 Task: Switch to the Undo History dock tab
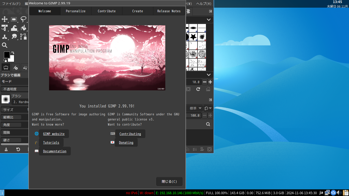pos(25,68)
